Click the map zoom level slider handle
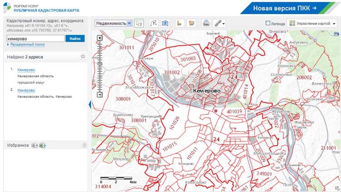Viewport: 341px width, 192px height. (100, 64)
